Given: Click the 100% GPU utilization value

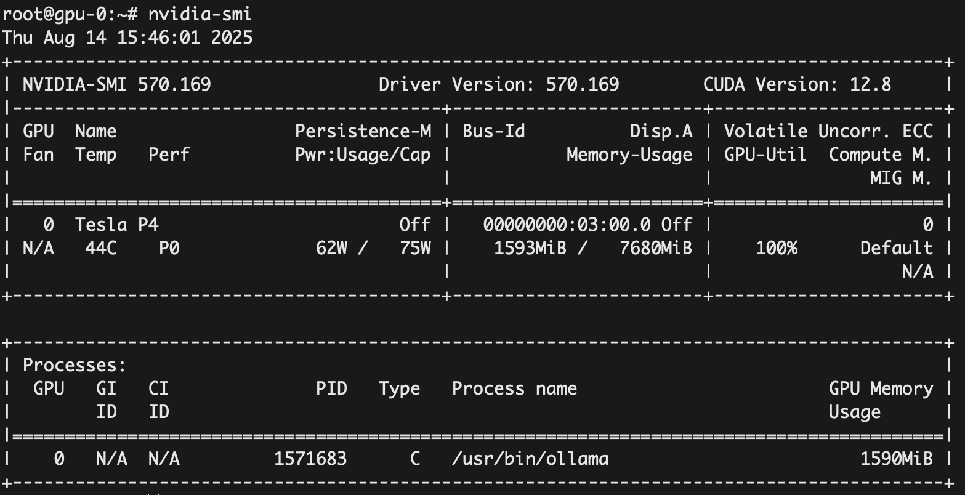Looking at the screenshot, I should (776, 248).
